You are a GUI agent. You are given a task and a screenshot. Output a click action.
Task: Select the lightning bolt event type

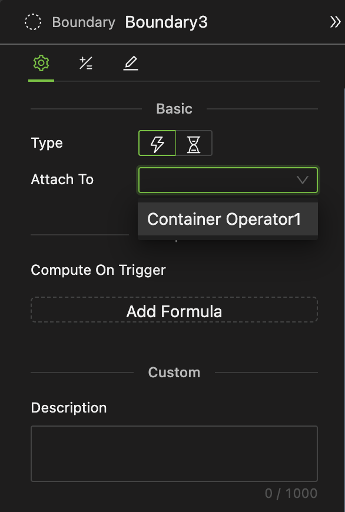[157, 143]
